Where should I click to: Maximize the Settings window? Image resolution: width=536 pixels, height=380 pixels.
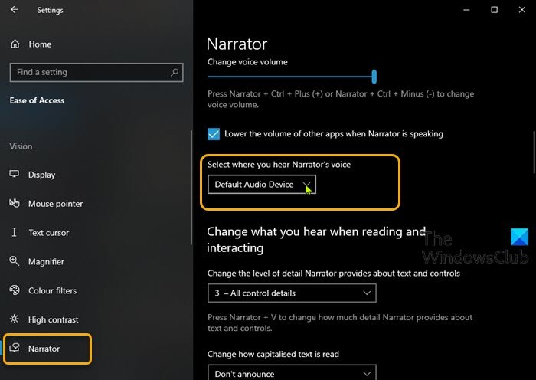[x=495, y=10]
